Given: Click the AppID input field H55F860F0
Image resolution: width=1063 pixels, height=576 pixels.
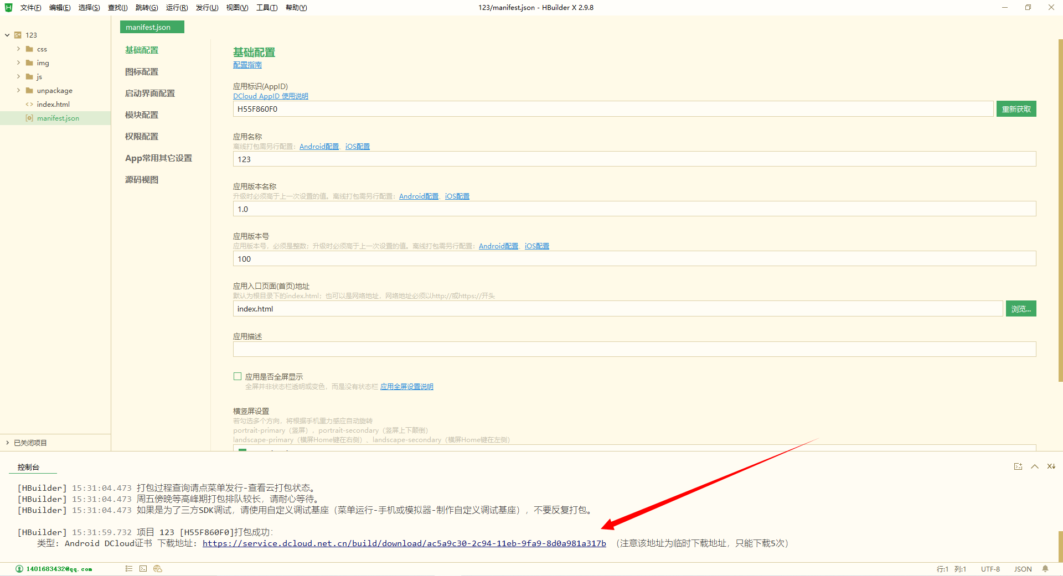Looking at the screenshot, I should click(613, 109).
